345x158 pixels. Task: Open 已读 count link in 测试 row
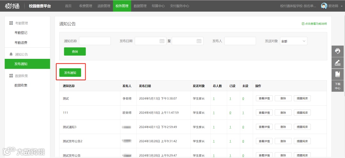(x=230, y=99)
